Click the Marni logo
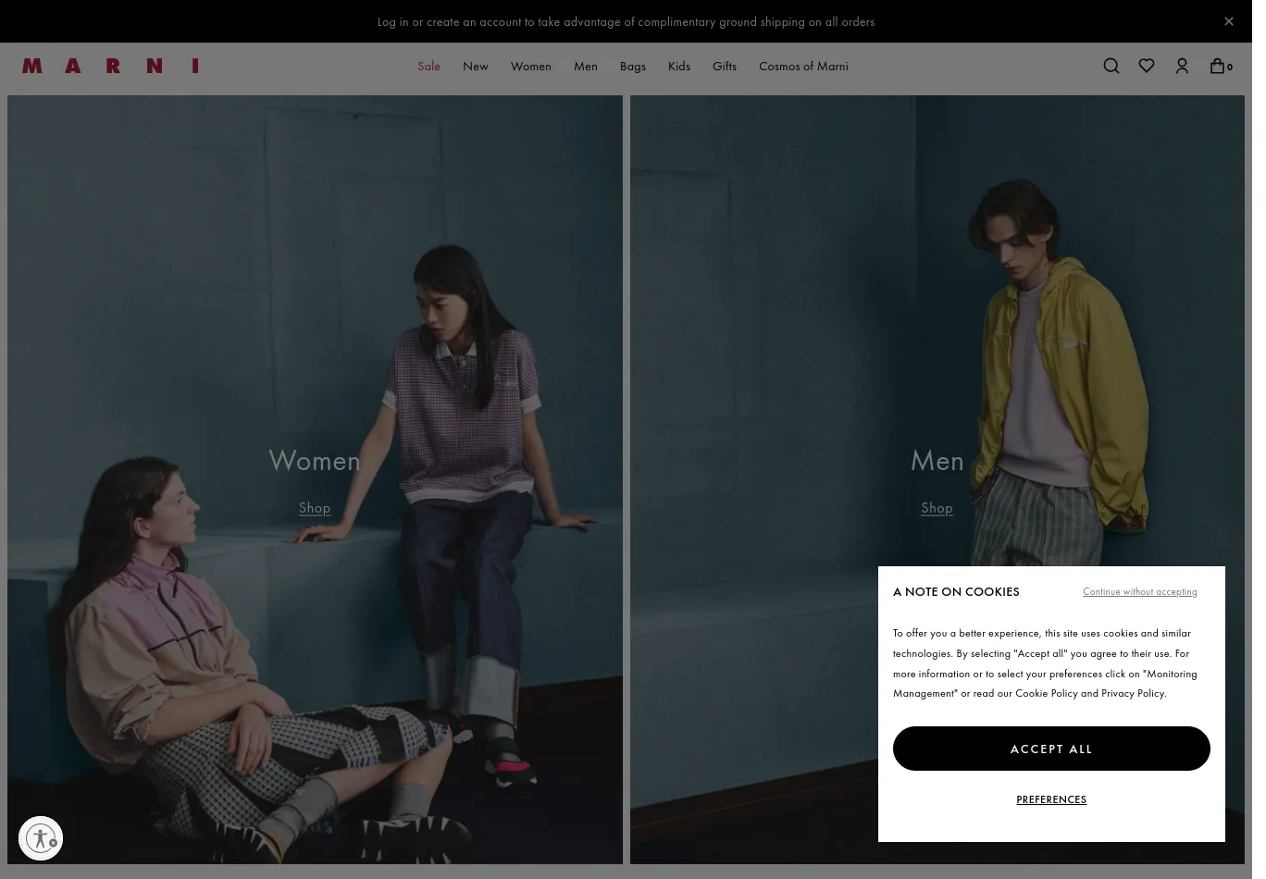 coord(110,66)
